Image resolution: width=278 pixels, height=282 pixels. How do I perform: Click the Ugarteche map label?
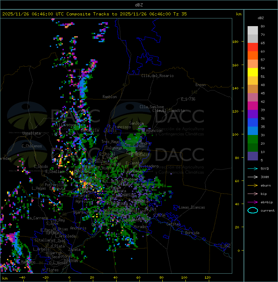coord(83,212)
